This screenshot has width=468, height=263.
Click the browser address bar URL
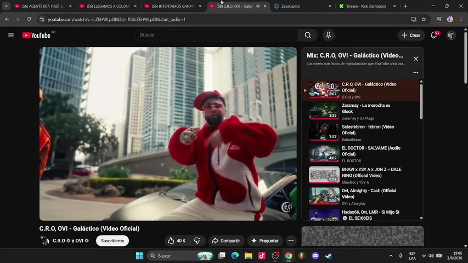[x=117, y=19]
